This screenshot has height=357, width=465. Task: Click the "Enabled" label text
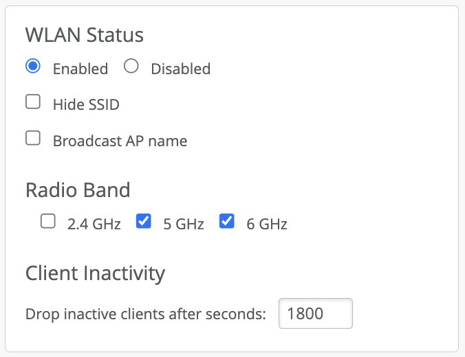[x=80, y=69]
